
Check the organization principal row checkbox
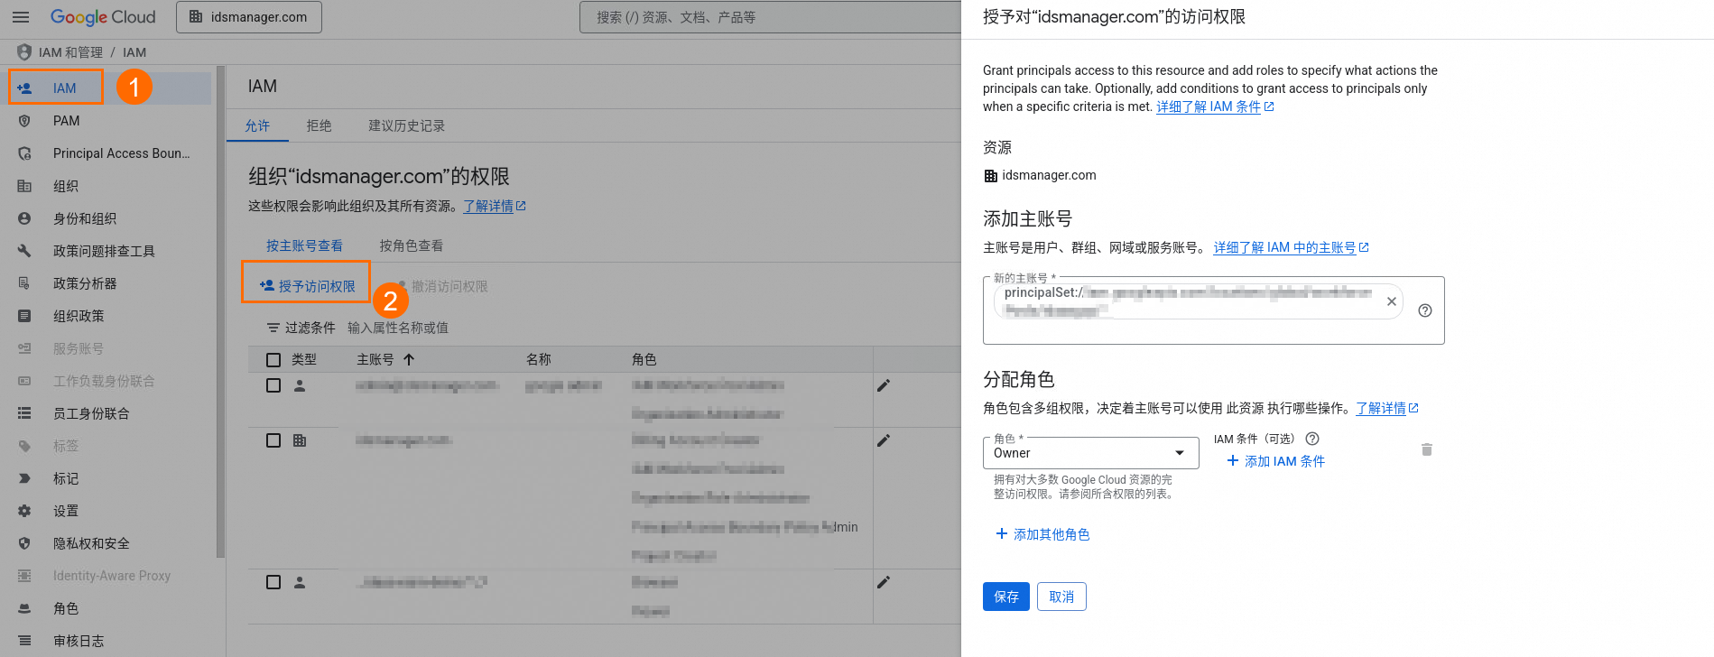click(x=273, y=440)
